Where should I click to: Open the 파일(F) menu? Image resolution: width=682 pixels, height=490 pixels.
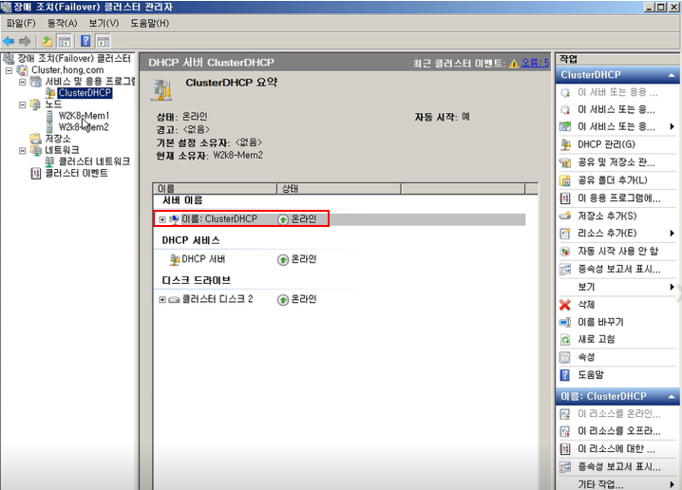[x=21, y=23]
